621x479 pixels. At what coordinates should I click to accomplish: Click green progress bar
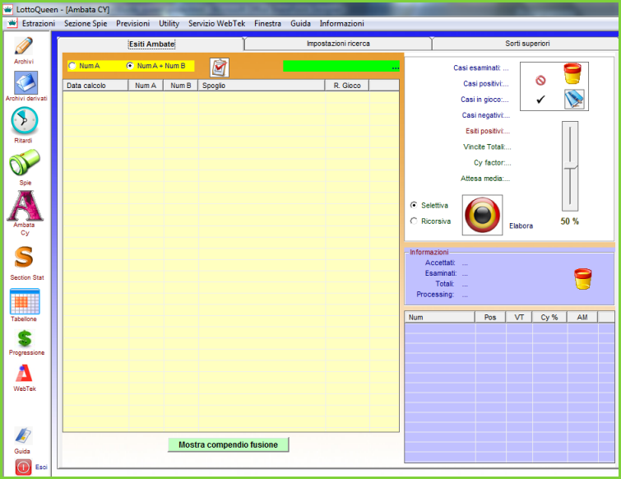tap(341, 66)
